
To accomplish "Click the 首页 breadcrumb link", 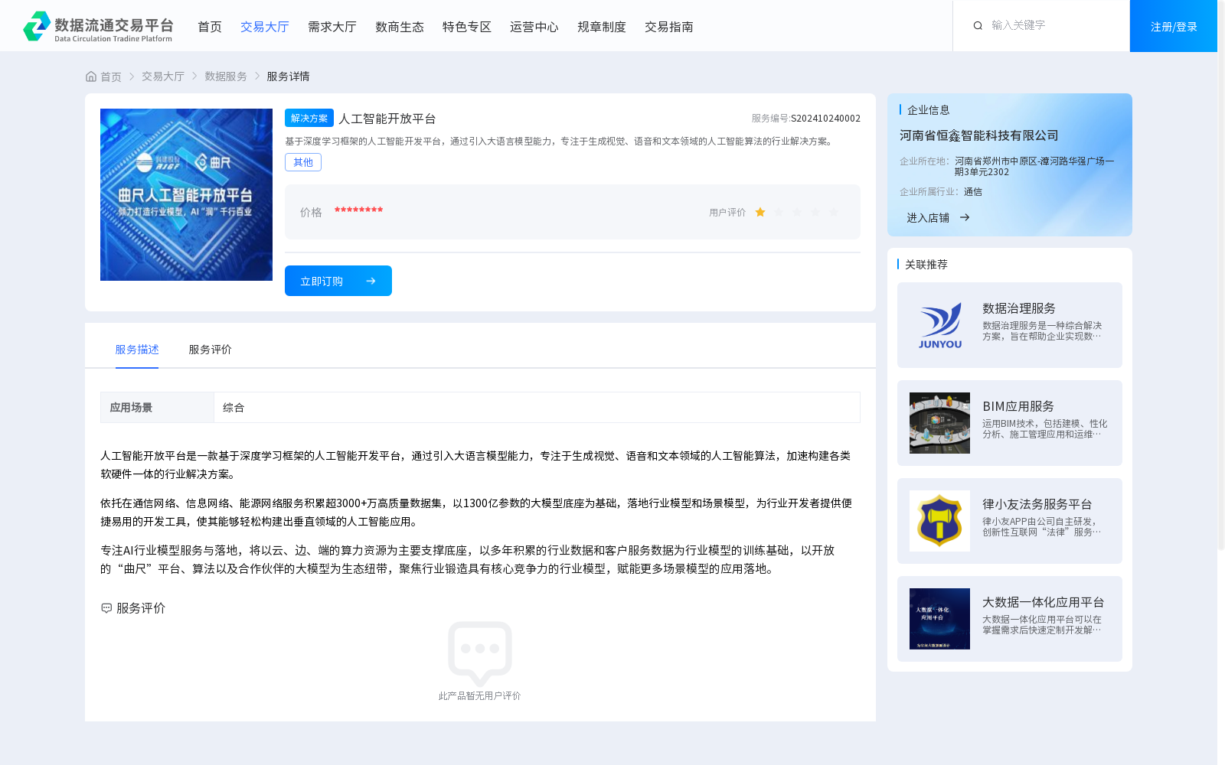I will pyautogui.click(x=111, y=76).
